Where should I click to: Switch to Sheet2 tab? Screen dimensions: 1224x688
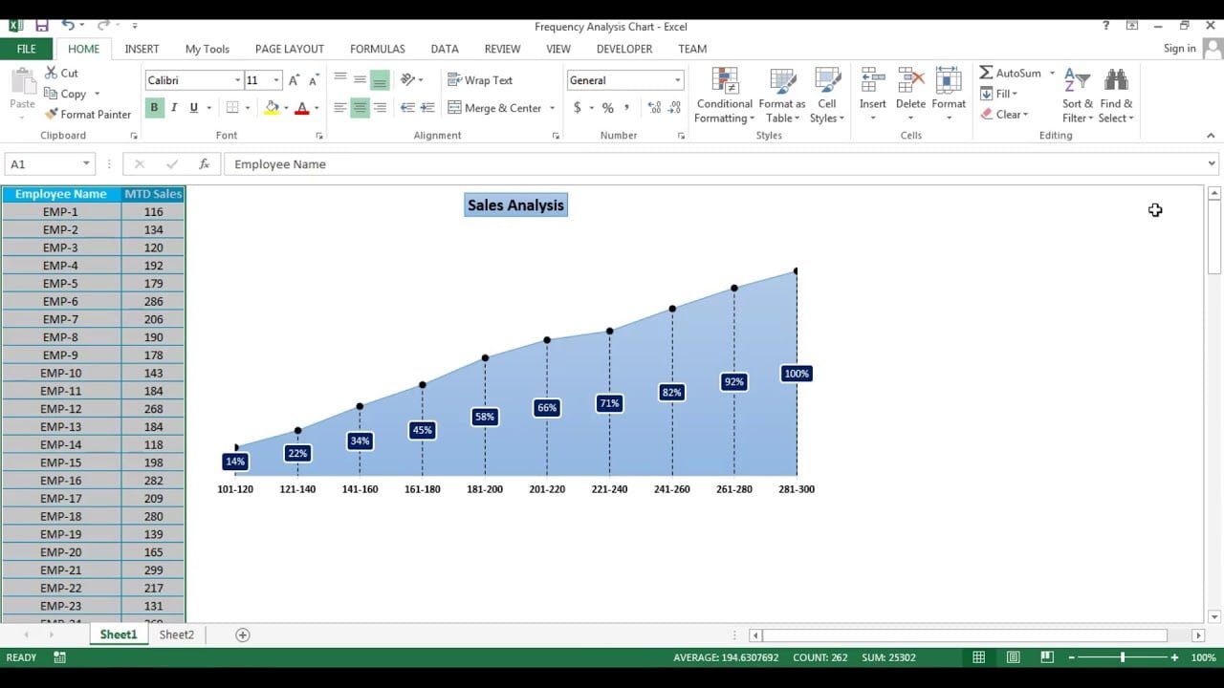click(x=177, y=634)
